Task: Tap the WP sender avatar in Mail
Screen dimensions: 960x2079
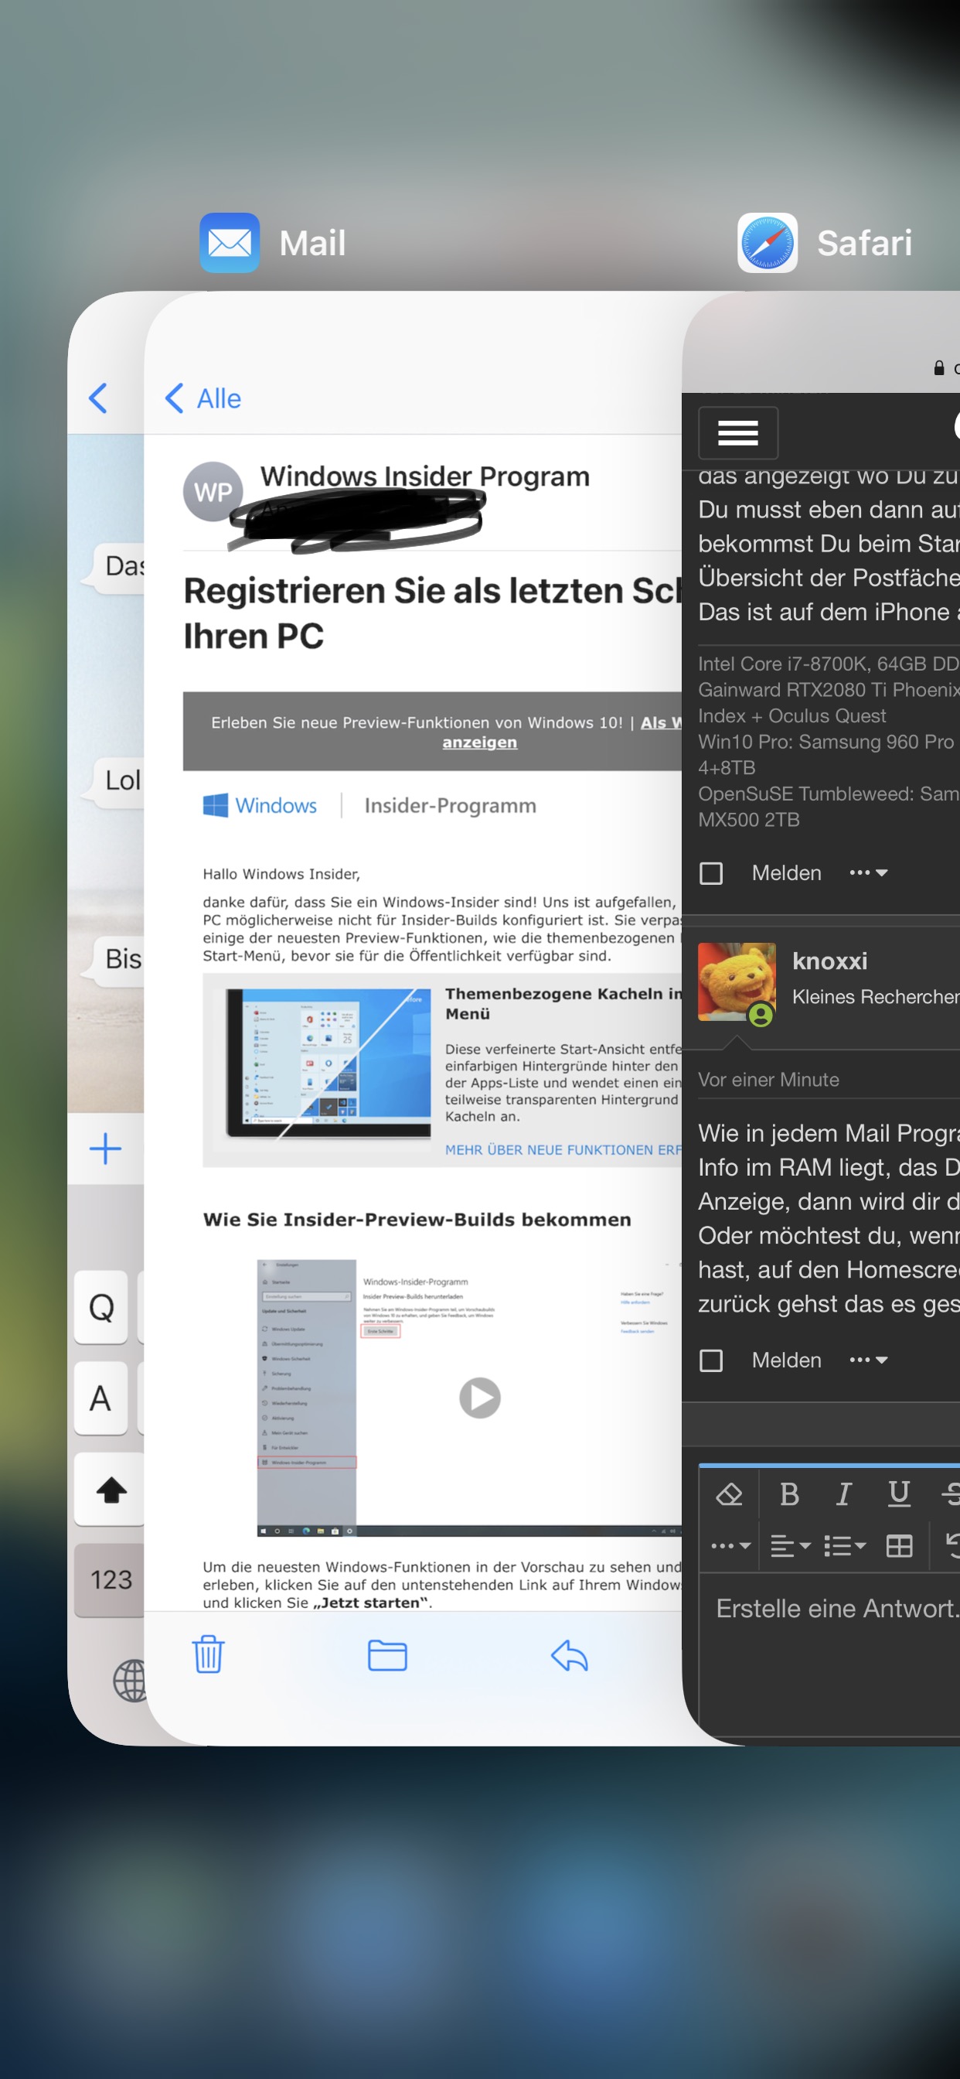Action: click(212, 491)
